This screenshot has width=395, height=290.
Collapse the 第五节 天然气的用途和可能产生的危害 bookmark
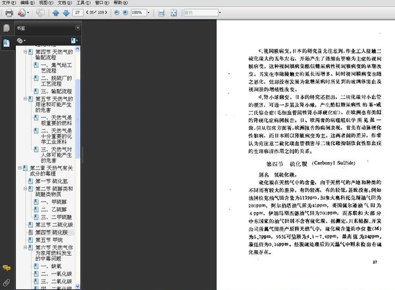click(x=25, y=99)
